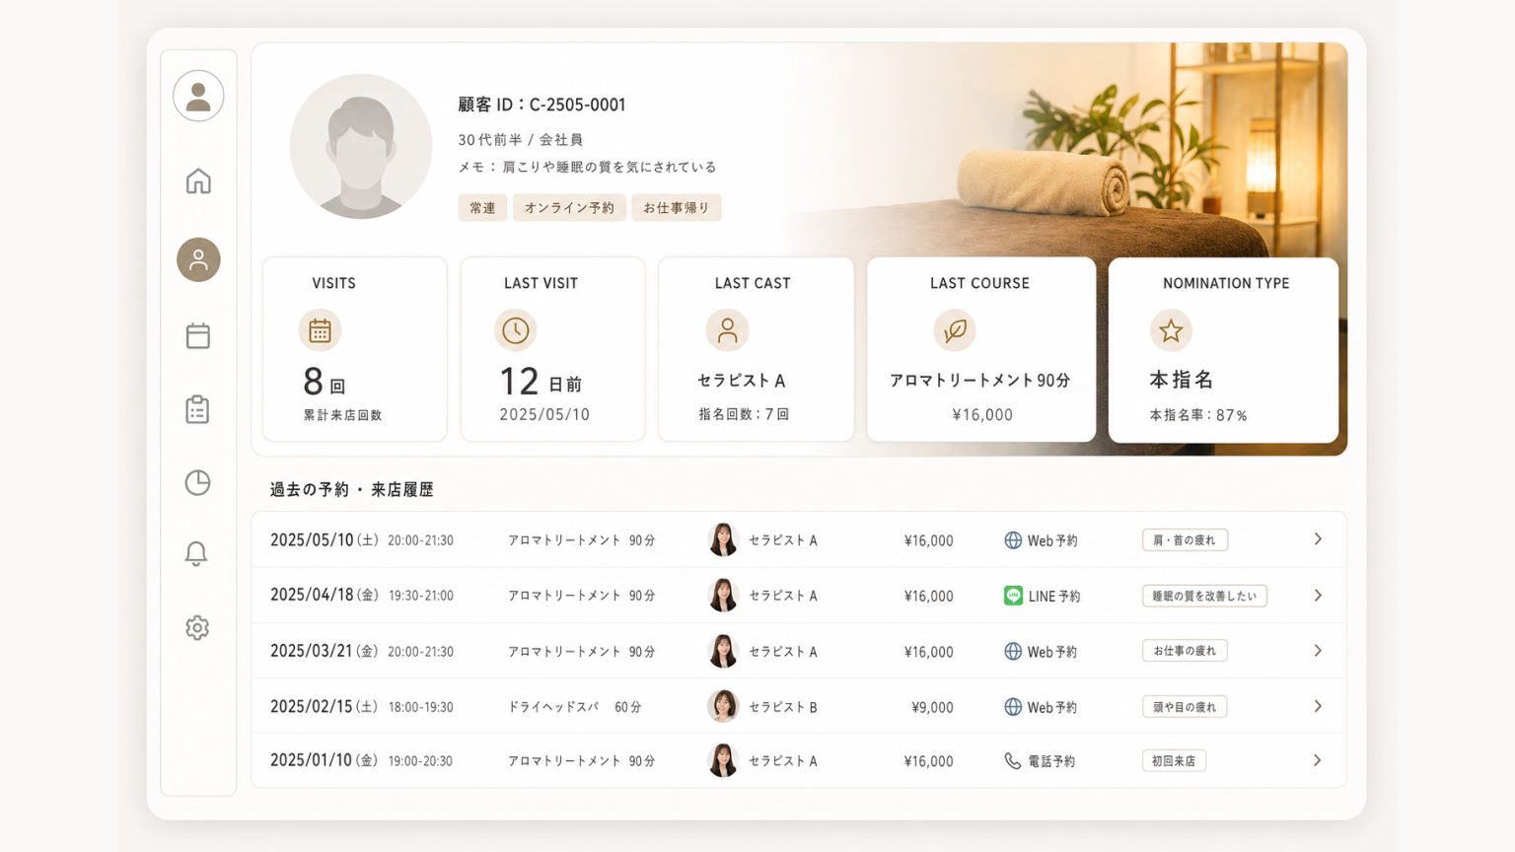Image resolution: width=1515 pixels, height=852 pixels.
Task: Click the star icon in NOMINATION TYPE card
Action: point(1171,330)
